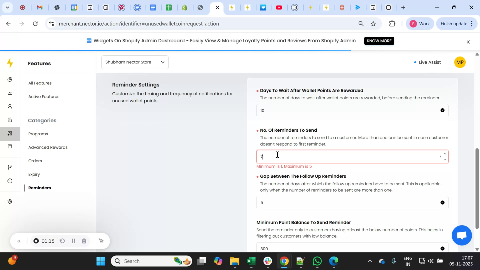Click the Nector lightning logo icon
Viewport: 480px width, 270px height.
click(10, 63)
